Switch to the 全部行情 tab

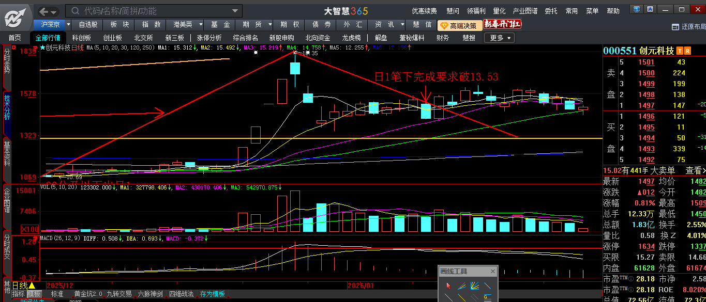click(x=48, y=38)
